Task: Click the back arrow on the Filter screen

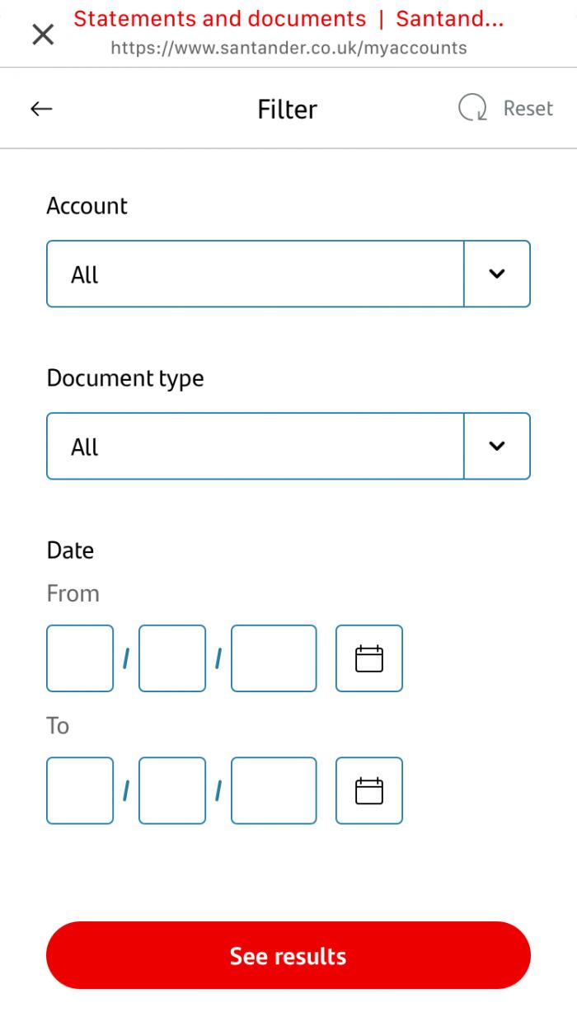Action: point(40,108)
